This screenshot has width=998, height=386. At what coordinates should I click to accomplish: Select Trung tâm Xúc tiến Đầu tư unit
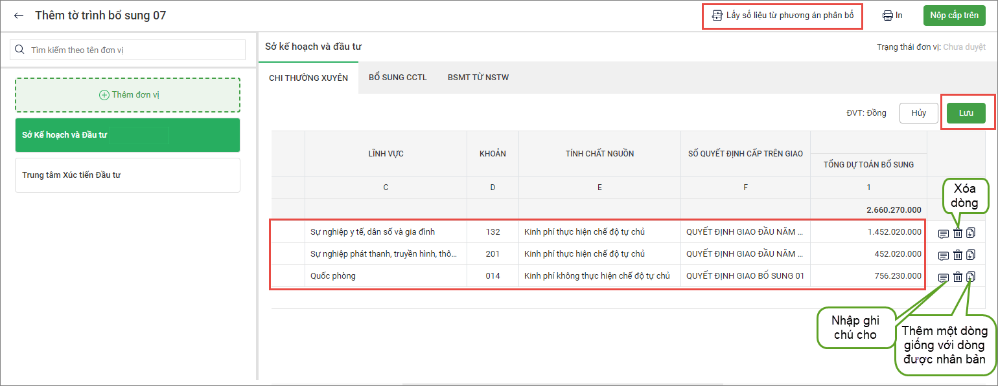(128, 175)
